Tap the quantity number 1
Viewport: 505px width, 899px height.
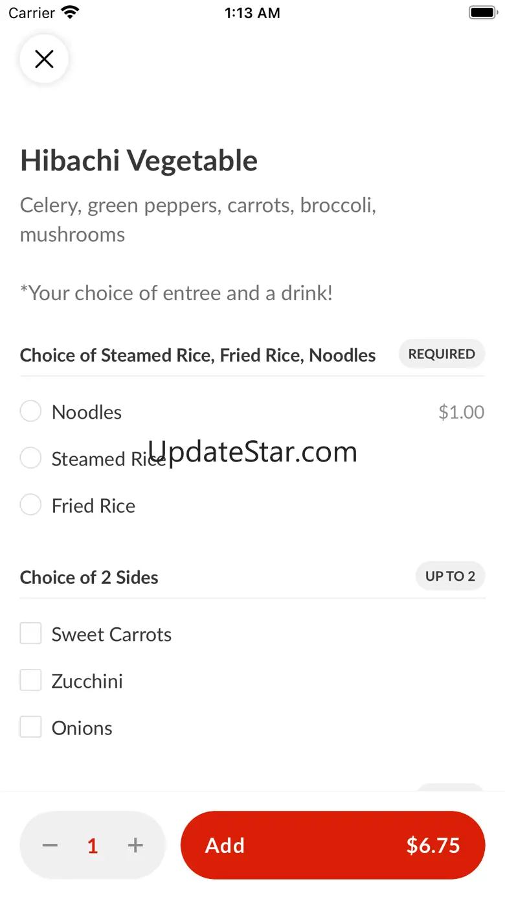pos(93,845)
